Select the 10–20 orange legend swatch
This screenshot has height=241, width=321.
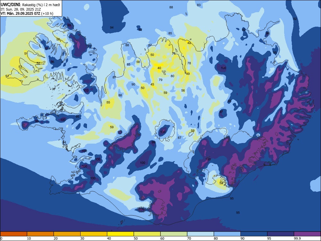point(40,234)
